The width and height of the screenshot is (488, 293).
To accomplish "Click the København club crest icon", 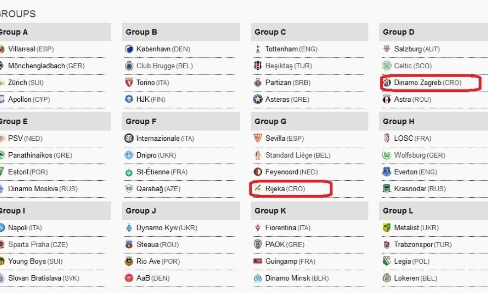I will (129, 49).
